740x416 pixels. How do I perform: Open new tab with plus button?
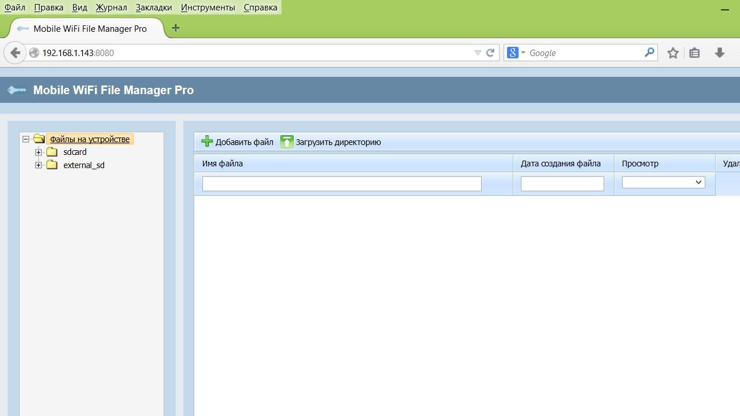[176, 28]
